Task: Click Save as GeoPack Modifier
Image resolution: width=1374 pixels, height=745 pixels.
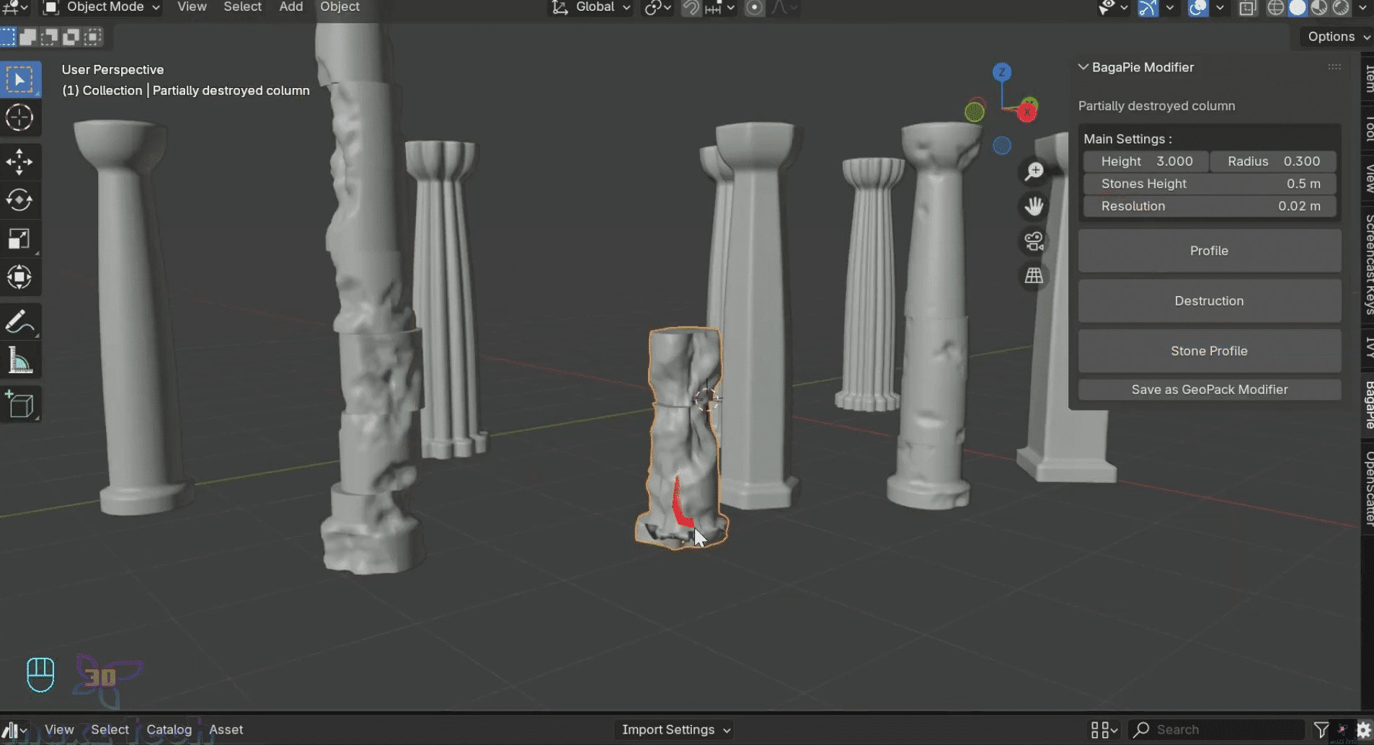Action: (x=1209, y=390)
